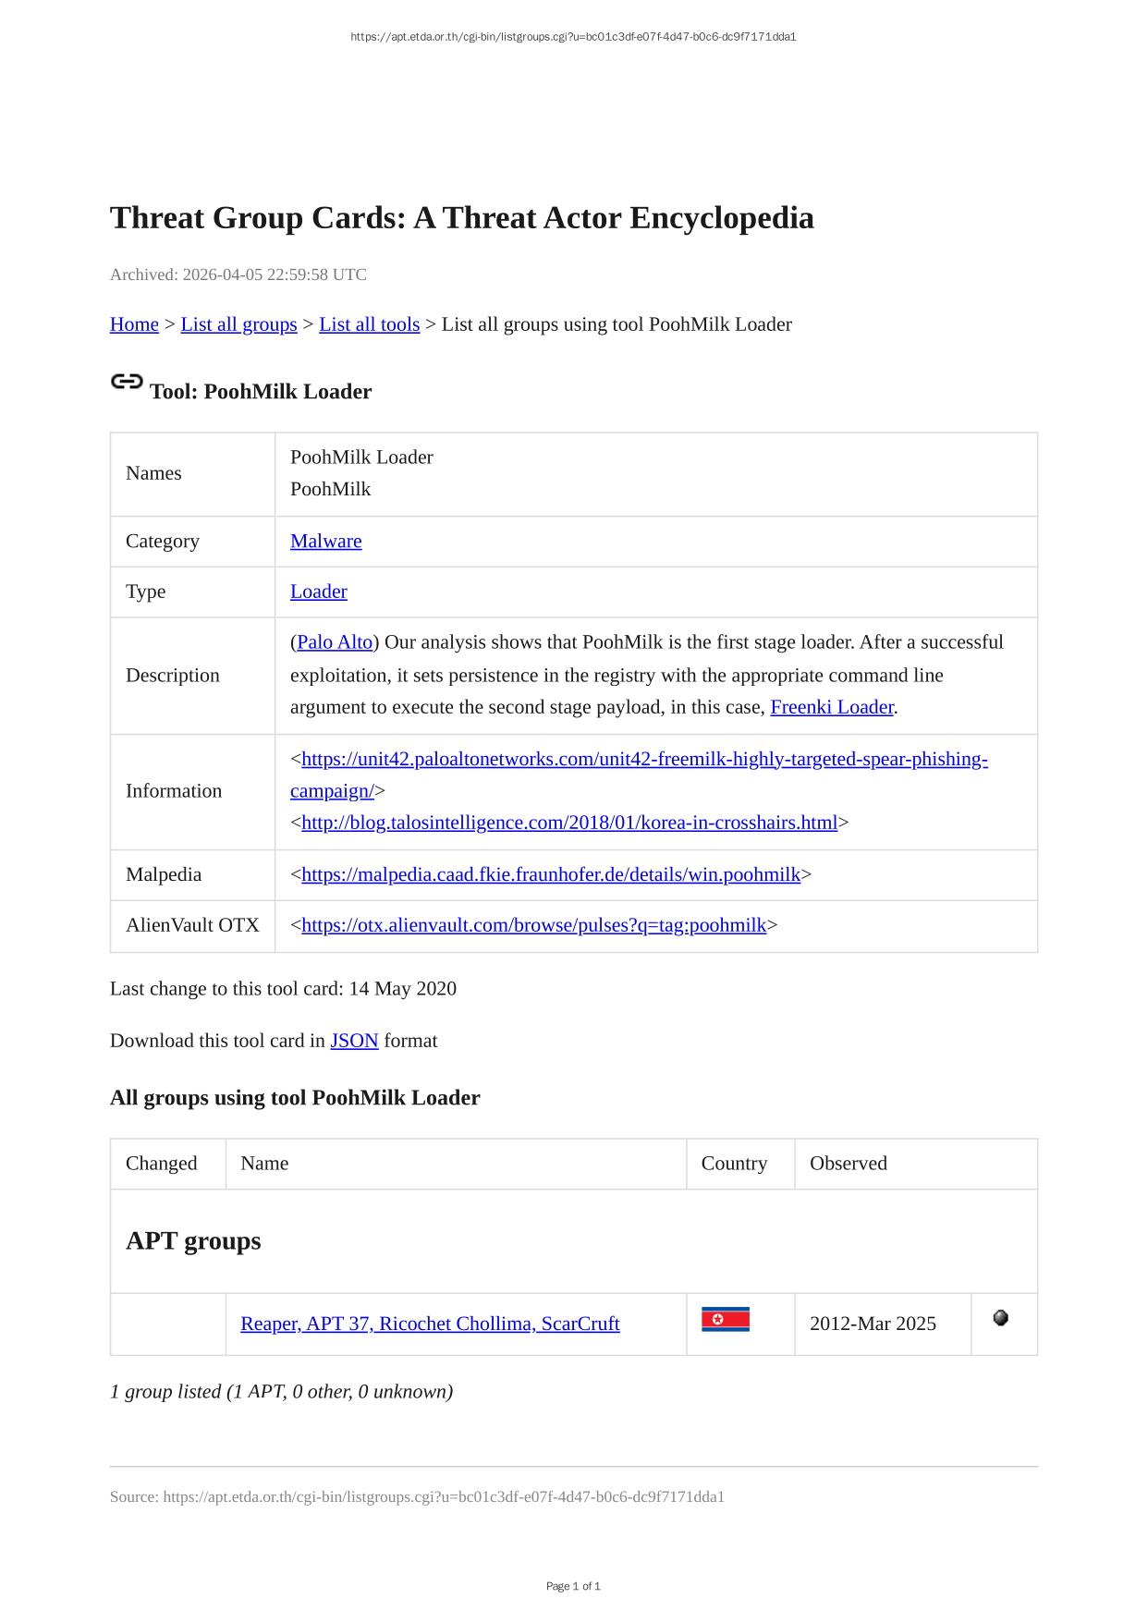Click the Observed column header
The height and width of the screenshot is (1623, 1148).
(848, 1164)
